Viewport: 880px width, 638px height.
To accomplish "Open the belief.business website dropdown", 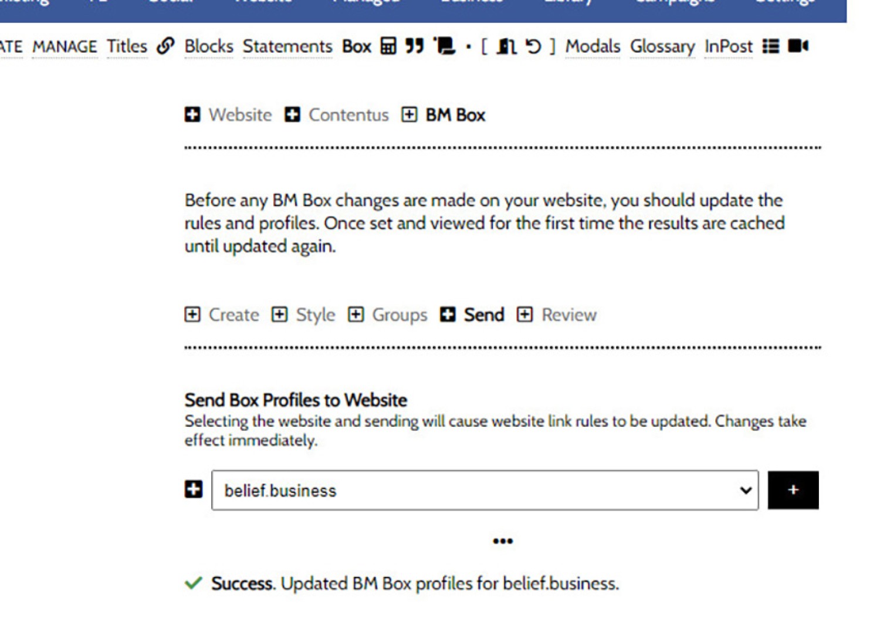I will point(485,490).
